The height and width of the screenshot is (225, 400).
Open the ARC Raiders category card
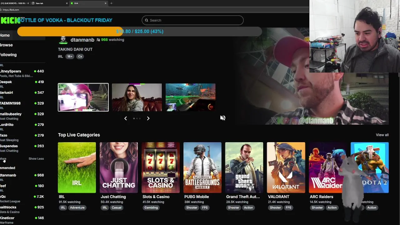(x=328, y=167)
